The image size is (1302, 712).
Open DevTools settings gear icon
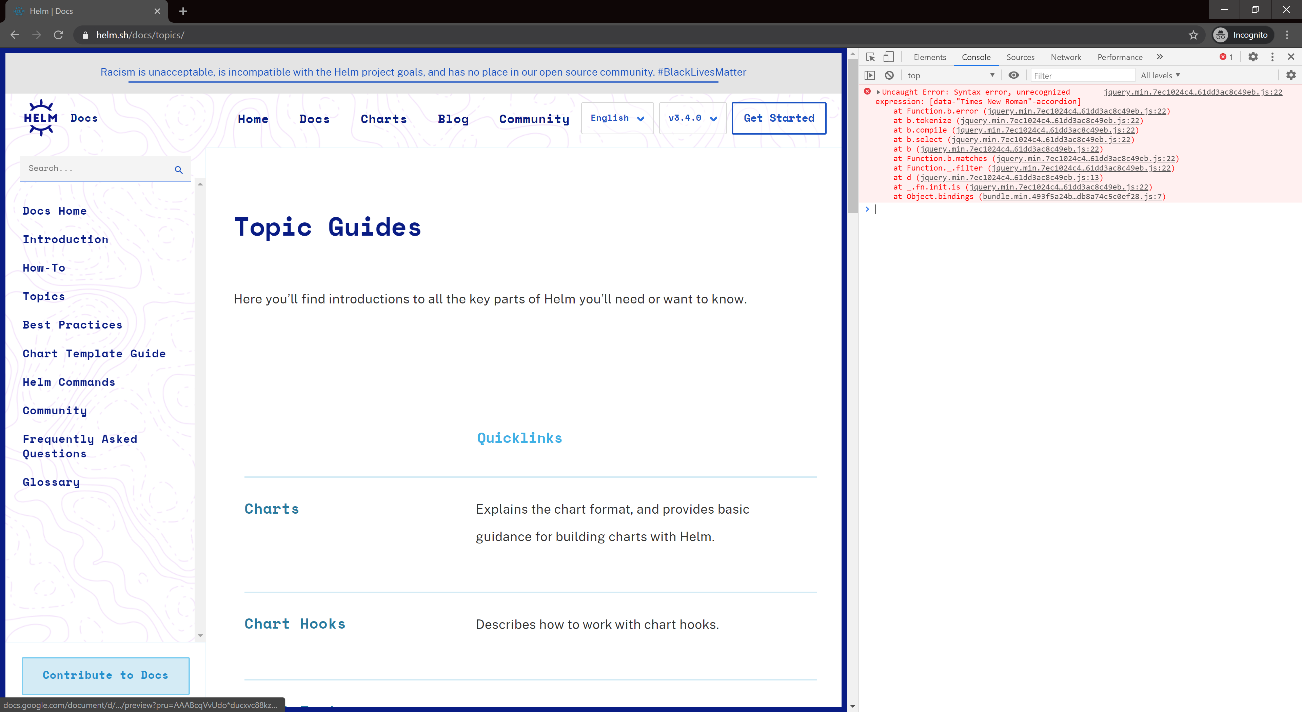1253,57
